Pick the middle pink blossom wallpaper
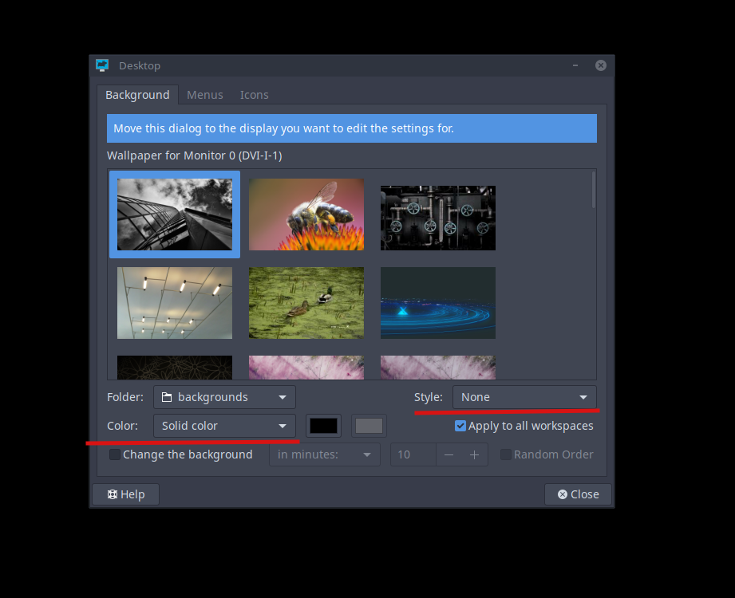The image size is (735, 598). [306, 368]
